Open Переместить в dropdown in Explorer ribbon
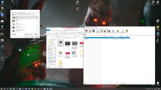The height and width of the screenshot is (90, 161). 74,32
